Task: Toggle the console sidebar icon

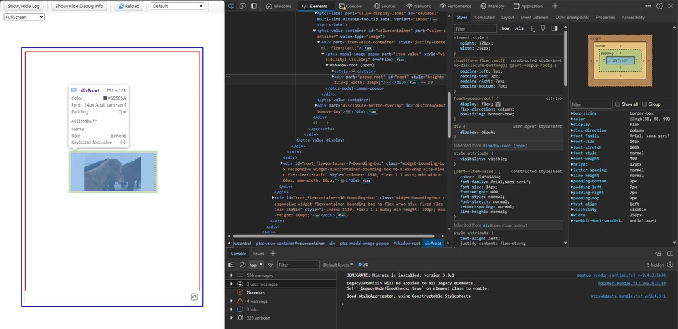Action: (232, 265)
